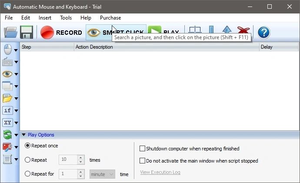Expand XY variable dropdown arrow
Screen dimensions: 300x183
16,123
